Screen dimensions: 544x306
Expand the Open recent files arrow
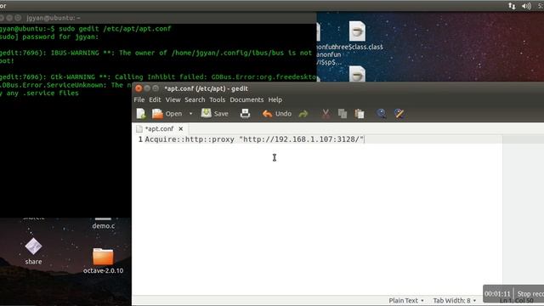click(190, 114)
